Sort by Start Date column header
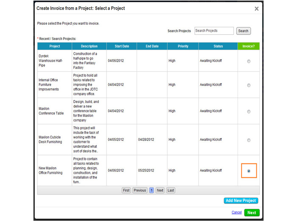The width and height of the screenshot is (297, 222). click(122, 46)
